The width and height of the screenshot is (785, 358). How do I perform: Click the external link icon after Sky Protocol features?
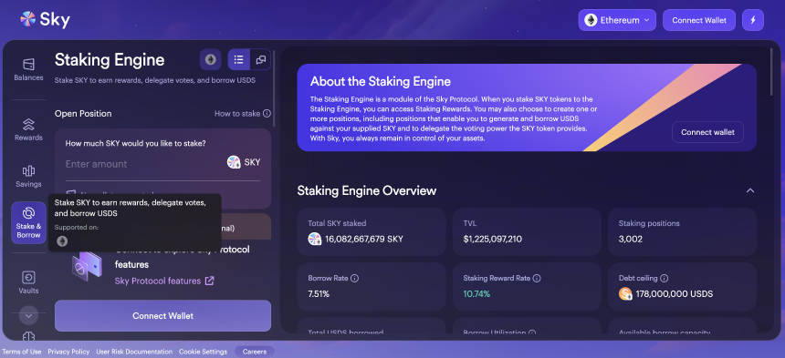pos(209,281)
